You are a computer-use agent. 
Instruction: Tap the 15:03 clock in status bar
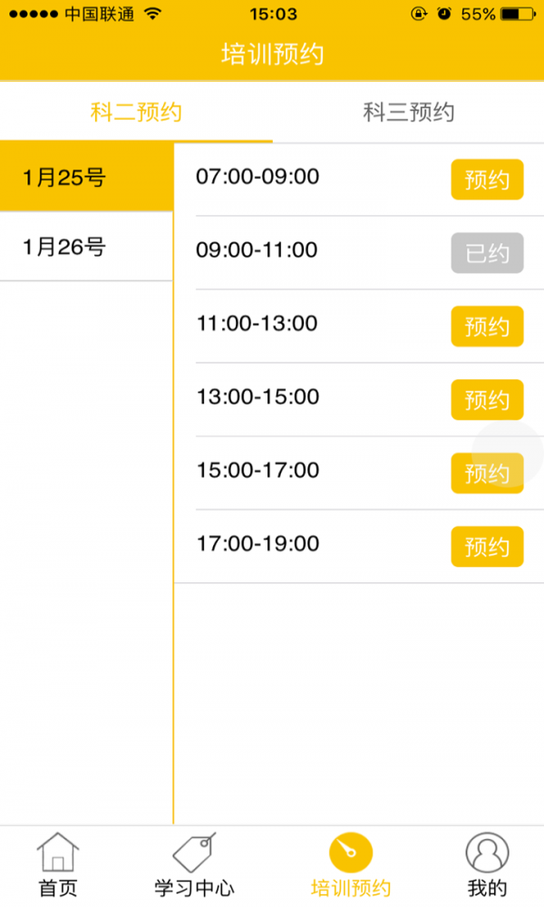[x=272, y=15]
